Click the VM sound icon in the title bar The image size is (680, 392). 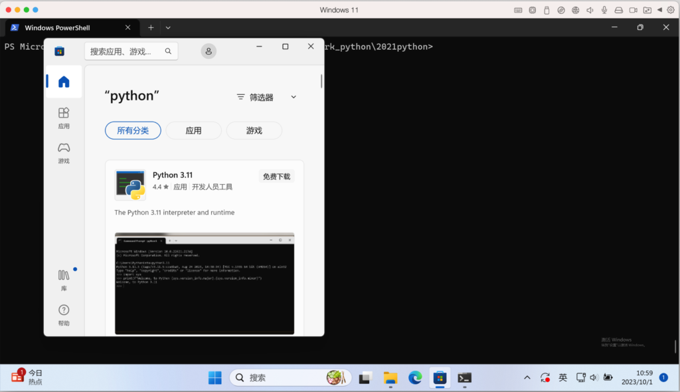[590, 10]
